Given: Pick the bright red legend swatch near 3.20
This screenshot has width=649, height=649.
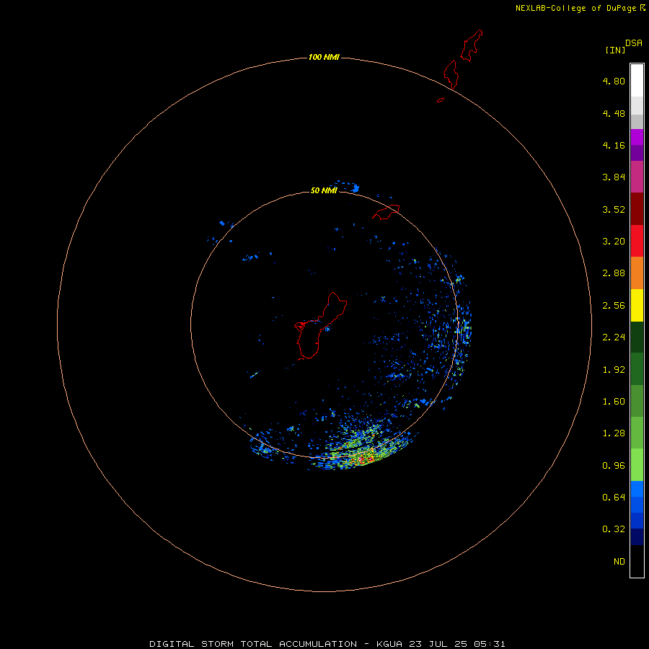Looking at the screenshot, I should point(637,241).
